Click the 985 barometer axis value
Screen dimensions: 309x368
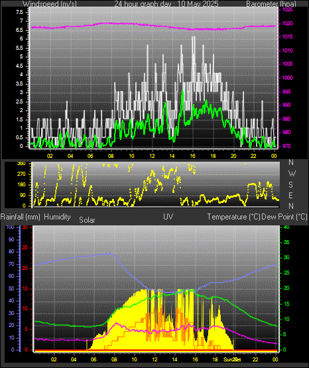click(x=286, y=119)
